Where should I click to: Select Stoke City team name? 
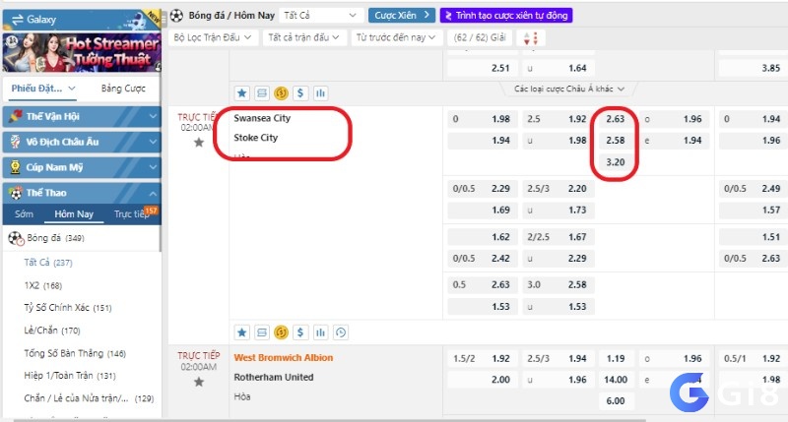[255, 138]
